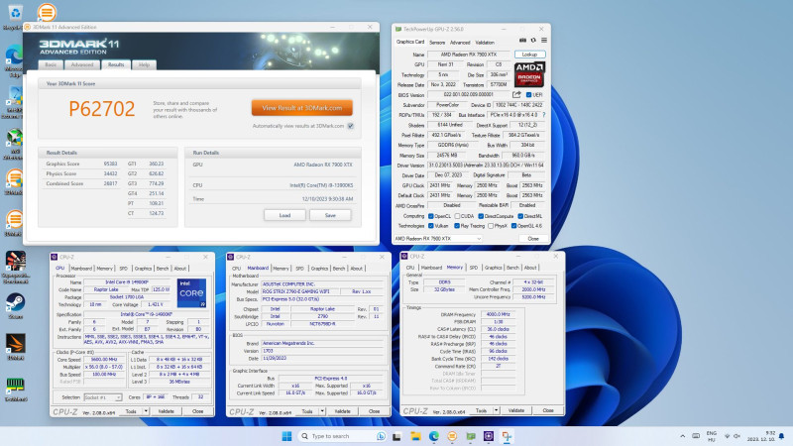Open the Validation tab in GPU-Z
Screen dimensions: 793x446
coord(485,43)
